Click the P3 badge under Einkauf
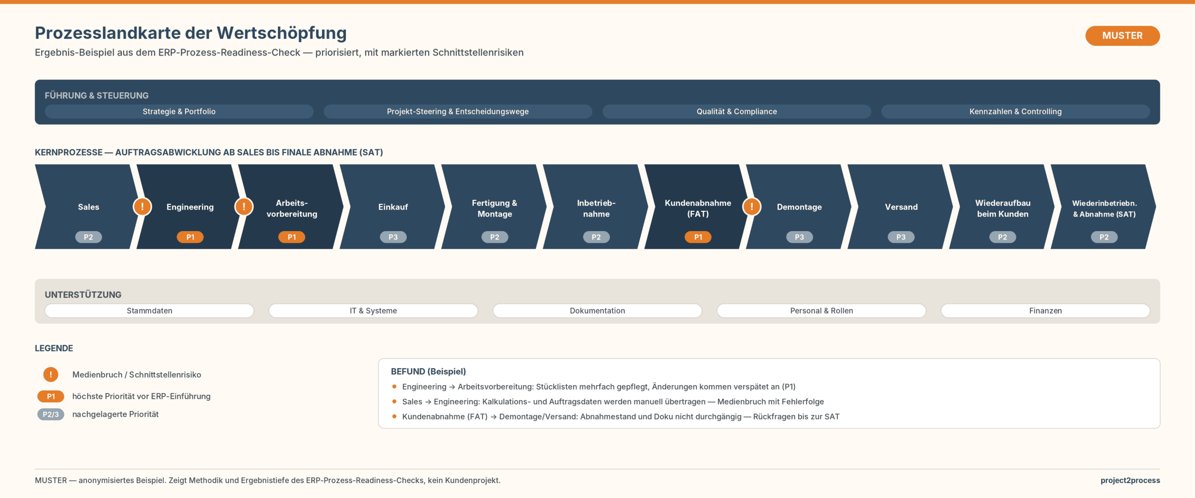This screenshot has height=498, width=1195. point(393,237)
